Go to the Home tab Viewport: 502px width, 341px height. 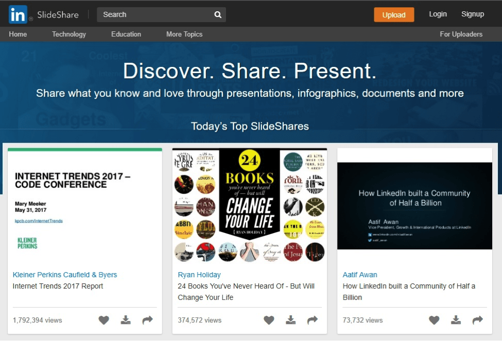[x=18, y=34]
